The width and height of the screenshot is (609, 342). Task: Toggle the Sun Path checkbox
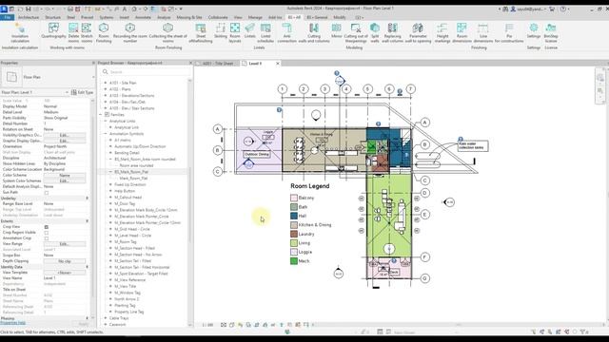tap(47, 193)
